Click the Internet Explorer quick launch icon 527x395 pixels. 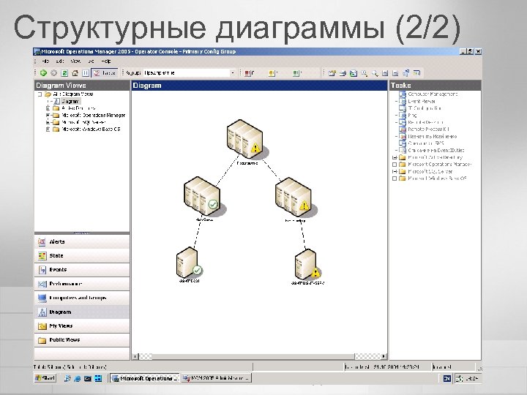tap(78, 379)
